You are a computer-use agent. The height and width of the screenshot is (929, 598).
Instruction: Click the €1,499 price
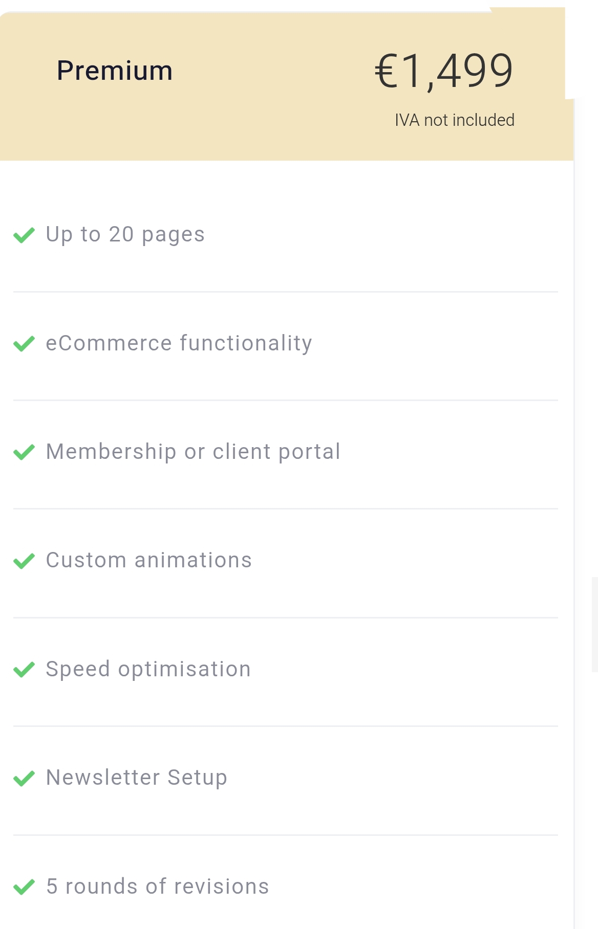444,71
